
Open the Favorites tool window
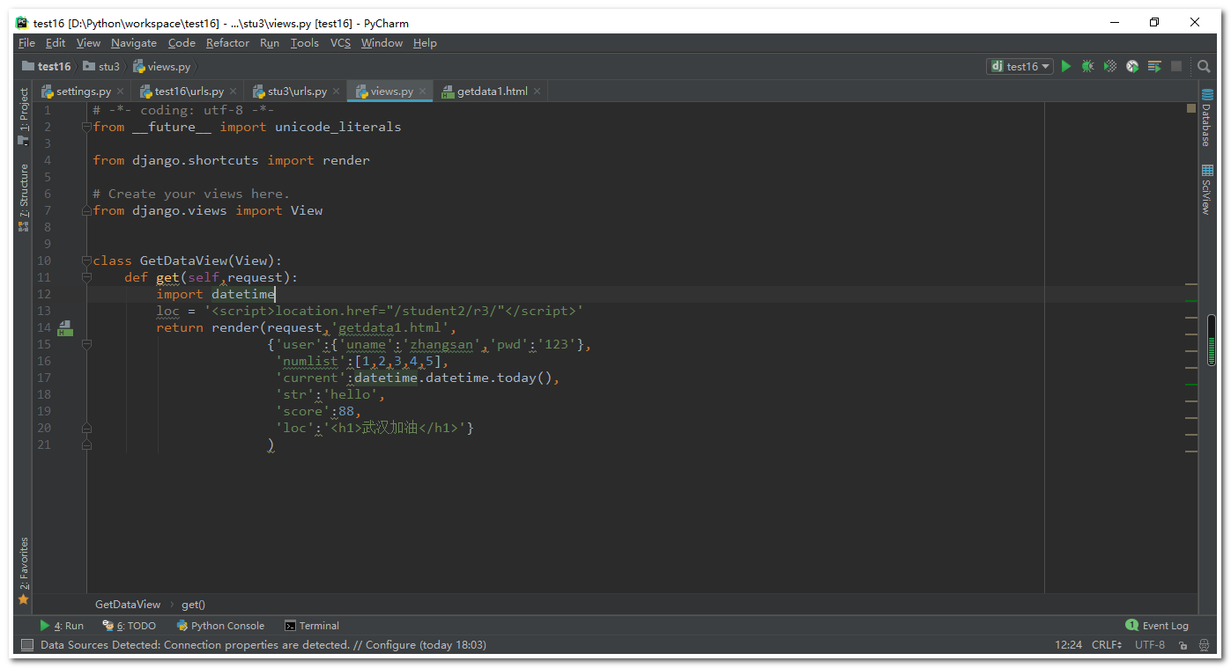[x=24, y=569]
